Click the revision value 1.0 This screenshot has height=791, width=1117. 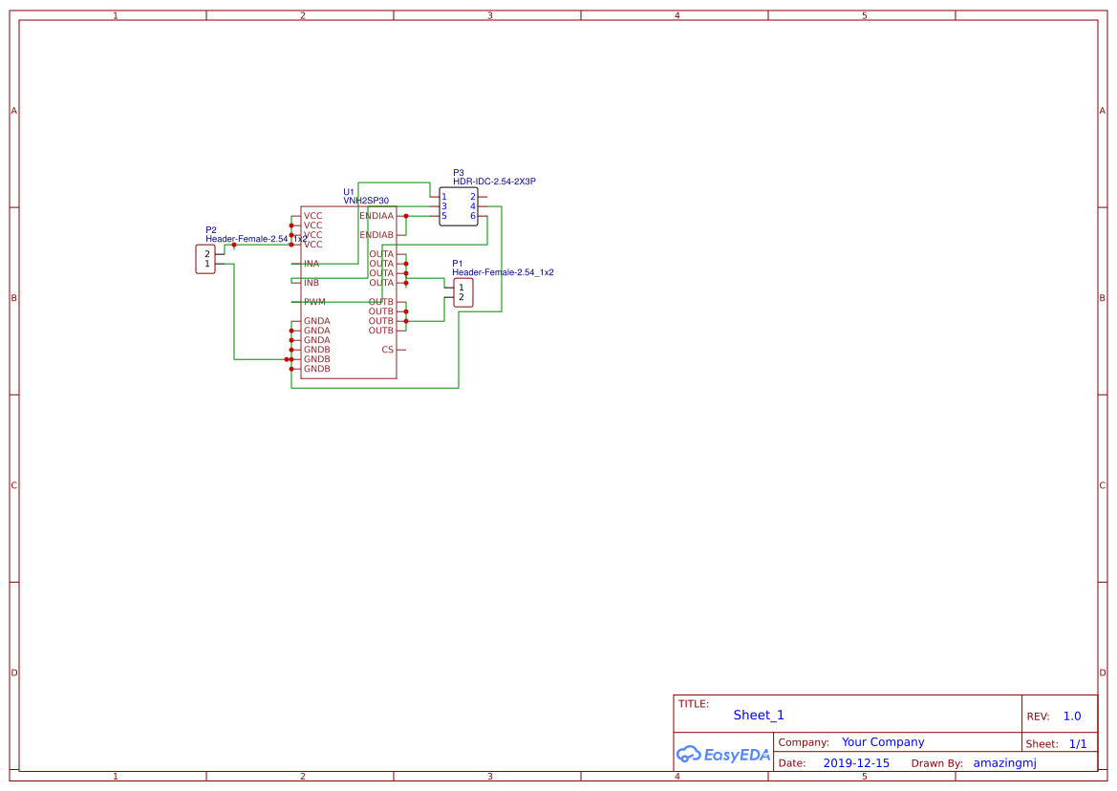coord(1072,716)
